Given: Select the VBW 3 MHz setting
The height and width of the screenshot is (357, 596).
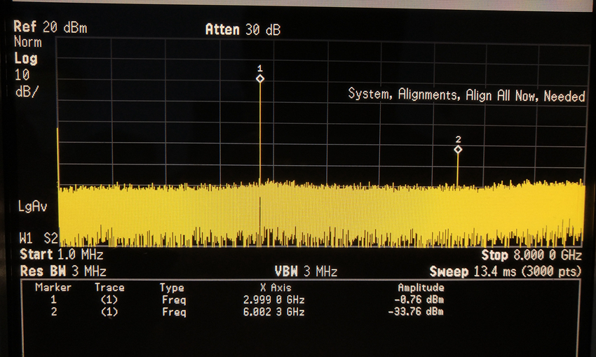Looking at the screenshot, I should [306, 271].
